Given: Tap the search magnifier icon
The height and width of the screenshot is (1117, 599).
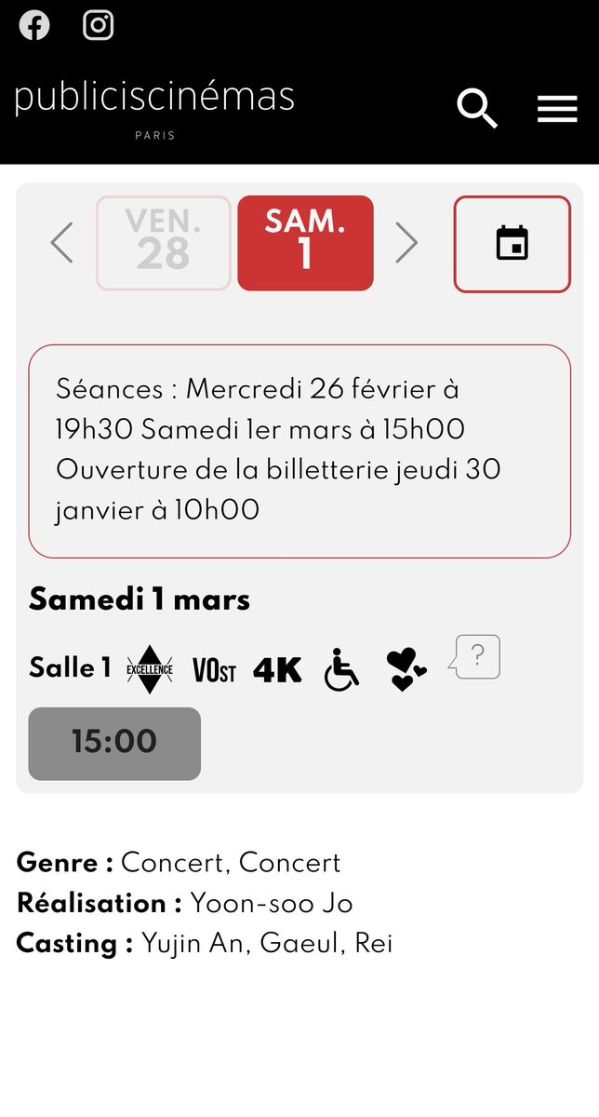Looking at the screenshot, I should point(477,110).
